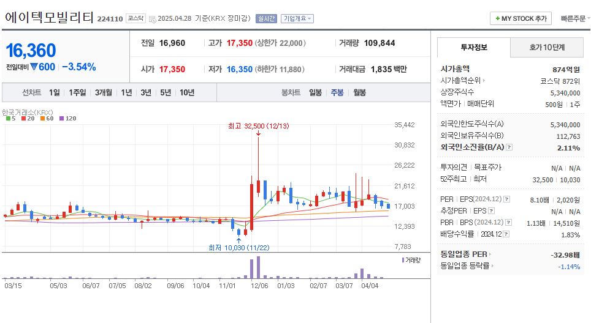Viewport: 591px width, 323px height.
Task: Click the 12/06 date label on chart axis
Action: click(x=259, y=286)
